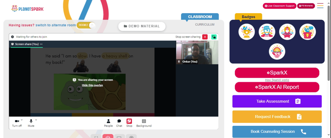Image resolution: width=331 pixels, height=138 pixels.
Task: Toggle the Room 2 alternate room switch
Action: coord(86,25)
